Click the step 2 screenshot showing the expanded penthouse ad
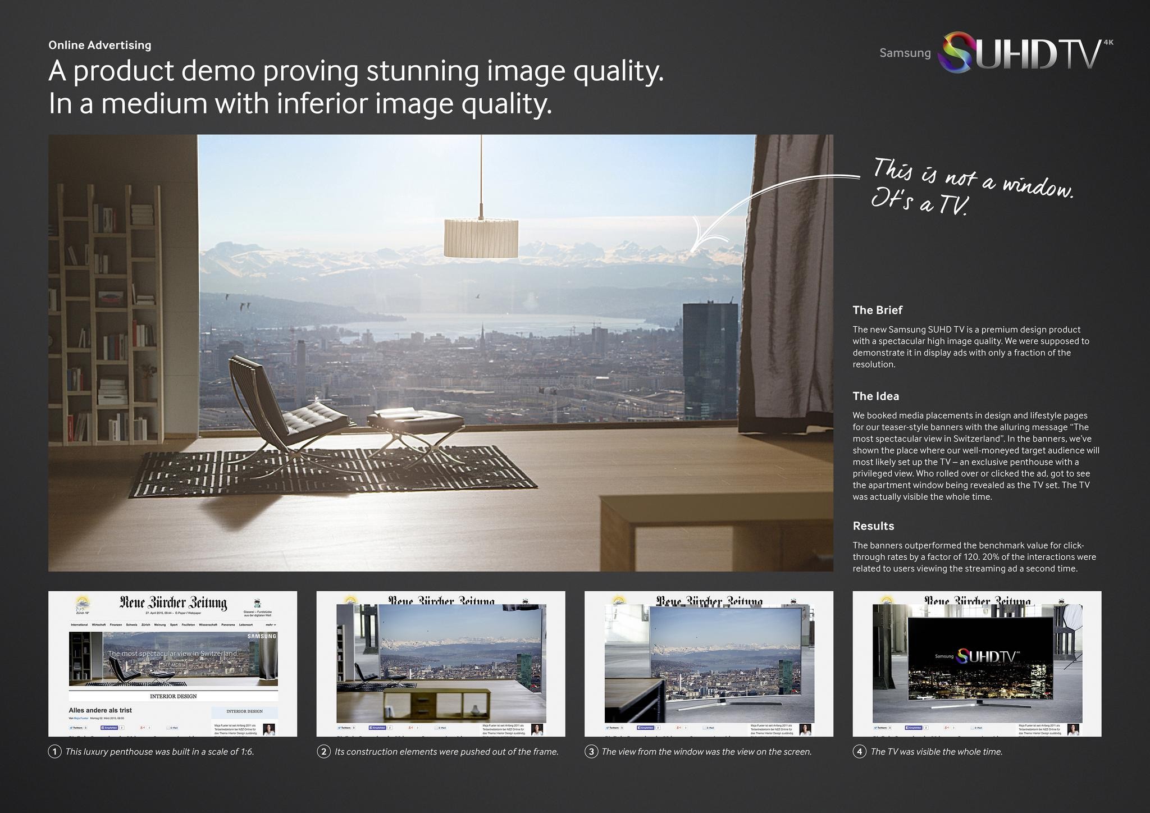1150x813 pixels. click(441, 664)
